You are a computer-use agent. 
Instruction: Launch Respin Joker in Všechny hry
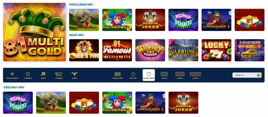click(183, 103)
